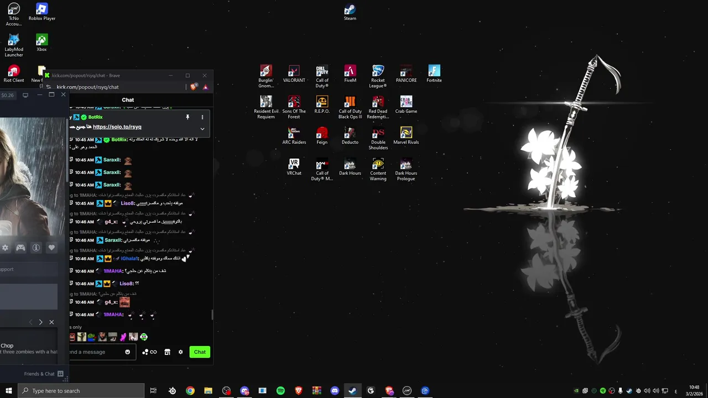The image size is (708, 398).
Task: Open the Feign desktop icon
Action: click(322, 136)
